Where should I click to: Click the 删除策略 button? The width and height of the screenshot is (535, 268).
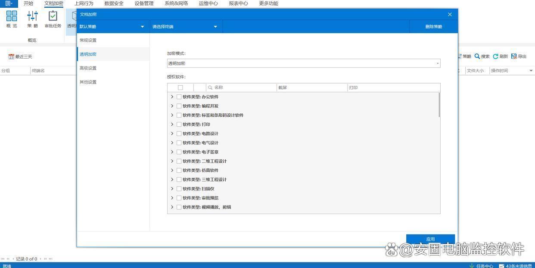point(433,27)
